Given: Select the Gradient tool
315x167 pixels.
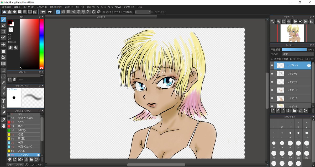Looking at the screenshot, I should tap(3, 63).
